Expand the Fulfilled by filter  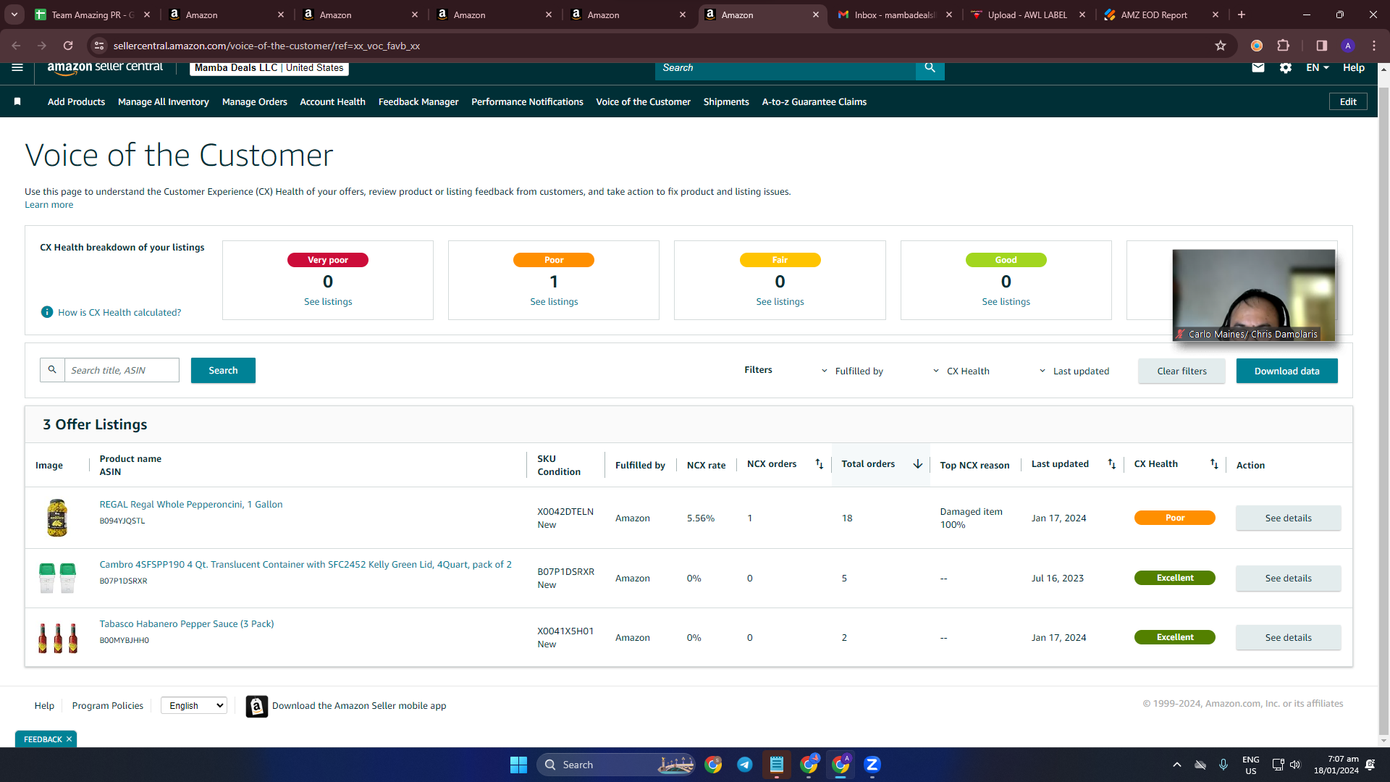852,371
